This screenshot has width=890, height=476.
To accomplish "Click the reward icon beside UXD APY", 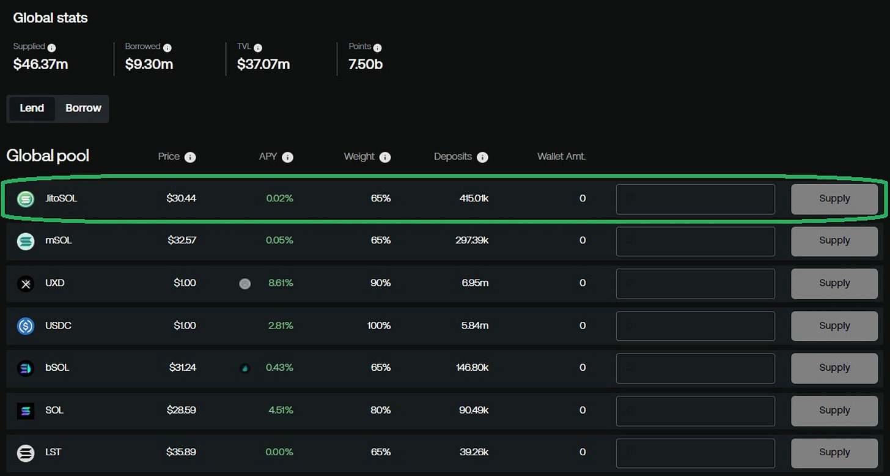I will 245,283.
